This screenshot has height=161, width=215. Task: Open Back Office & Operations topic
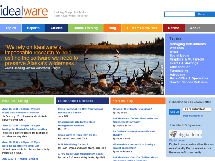coord(189,78)
